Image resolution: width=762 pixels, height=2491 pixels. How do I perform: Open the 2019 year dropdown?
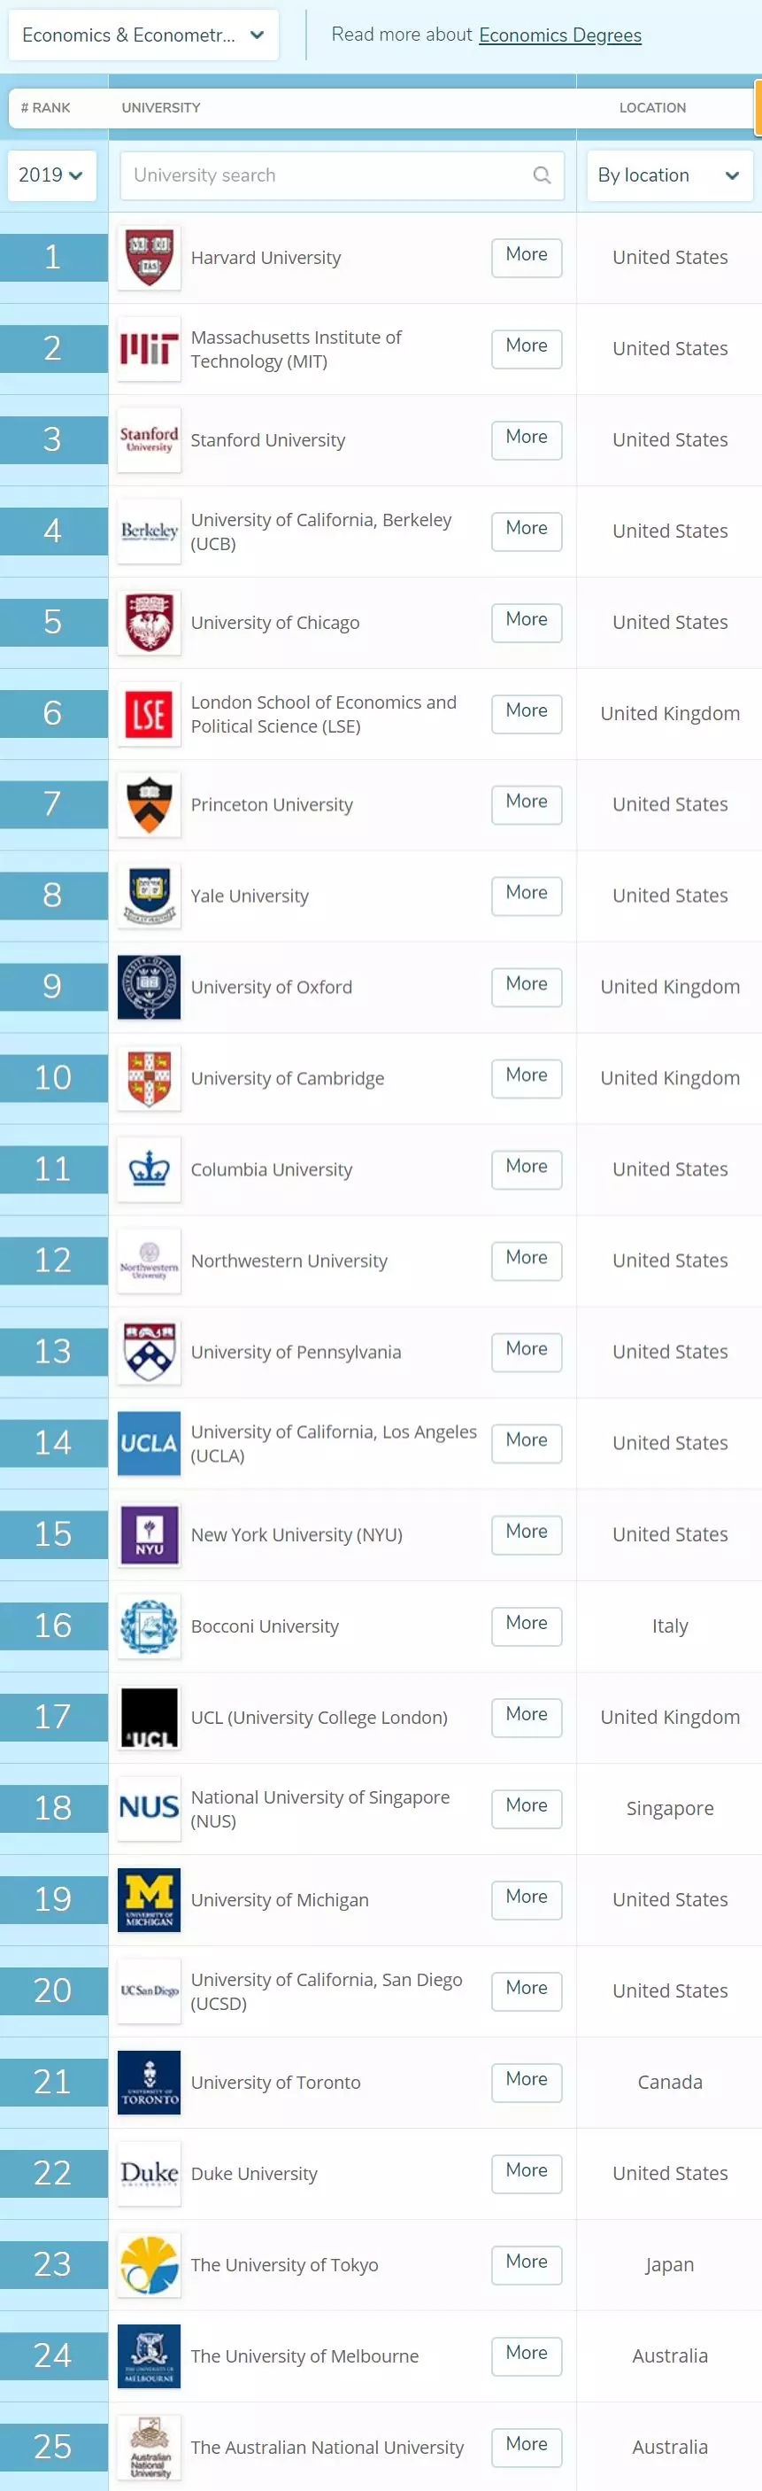[x=51, y=175]
